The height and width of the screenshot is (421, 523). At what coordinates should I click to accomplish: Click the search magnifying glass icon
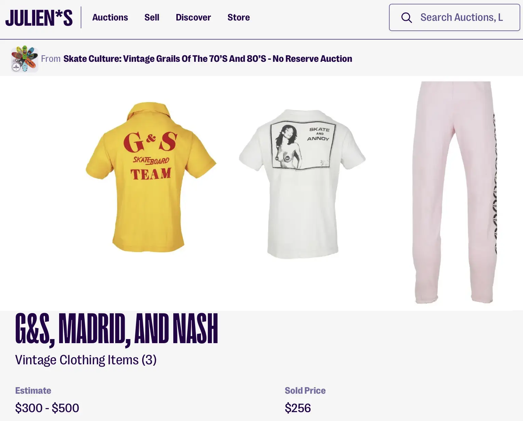click(406, 18)
